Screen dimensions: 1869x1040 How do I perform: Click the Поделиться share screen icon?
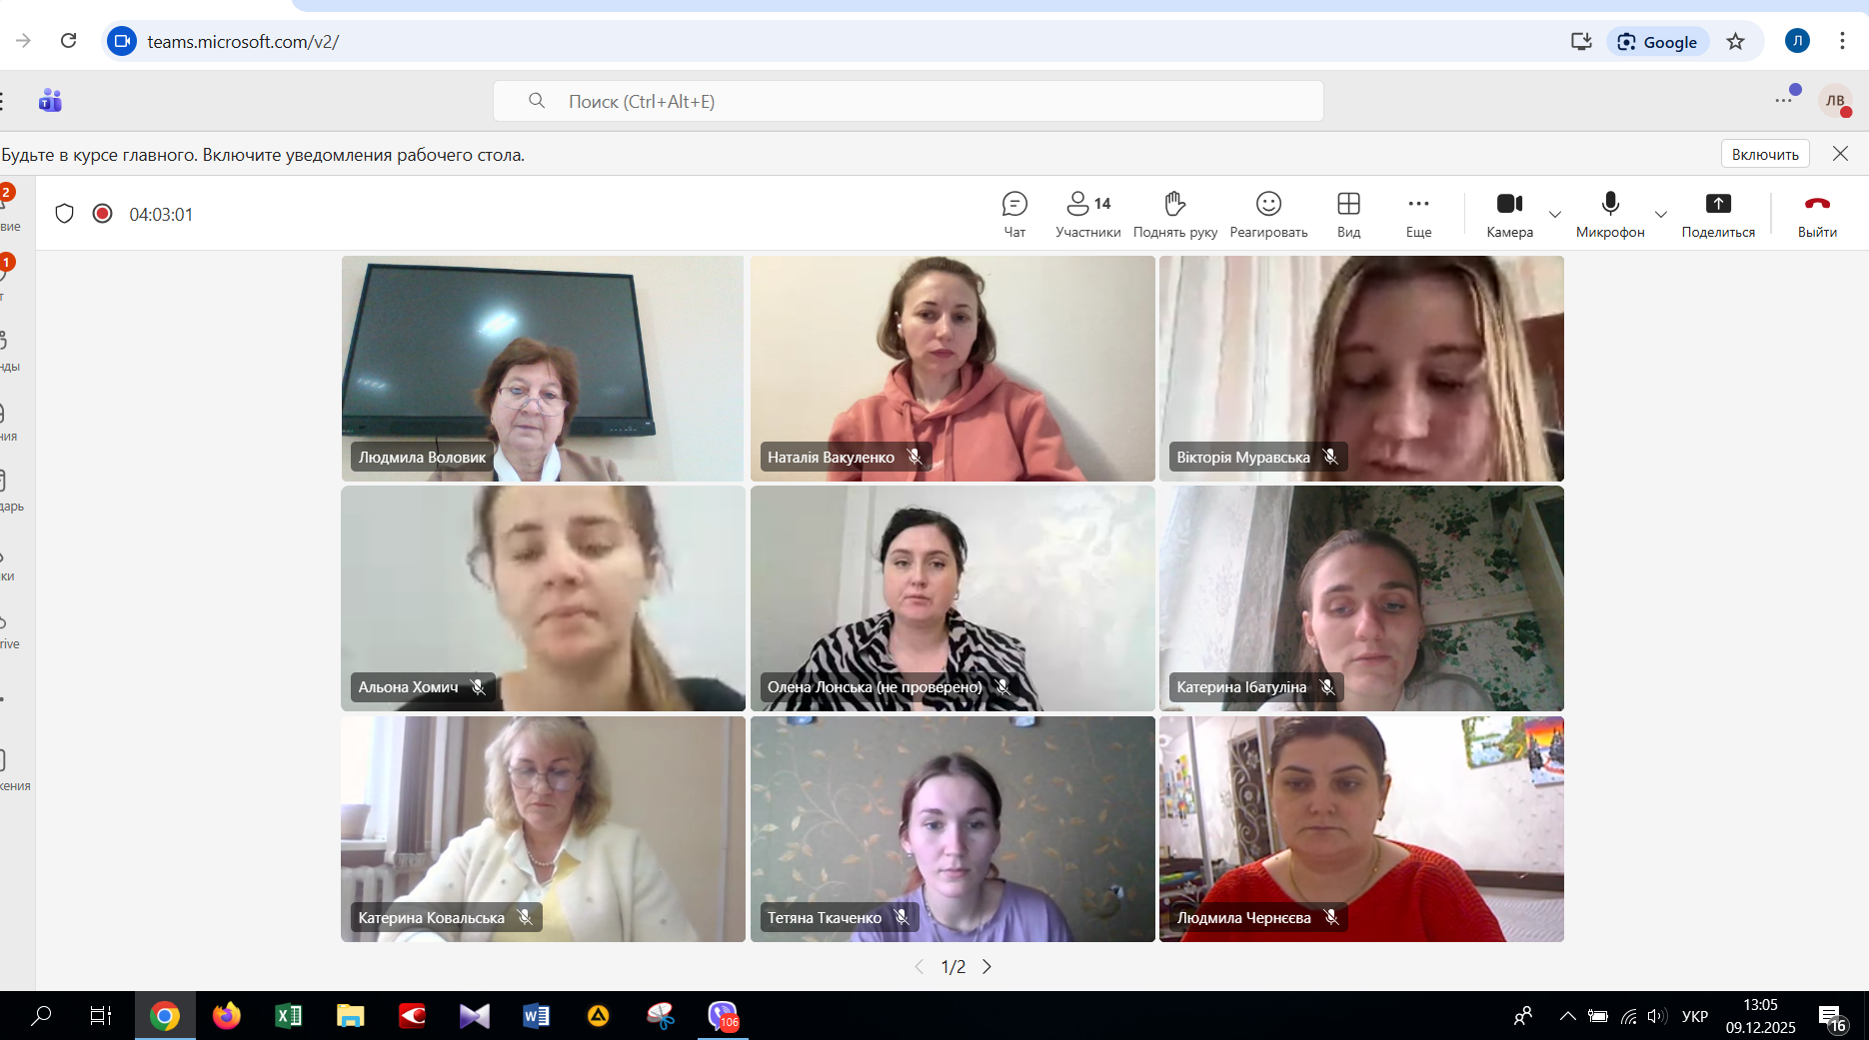coord(1717,204)
